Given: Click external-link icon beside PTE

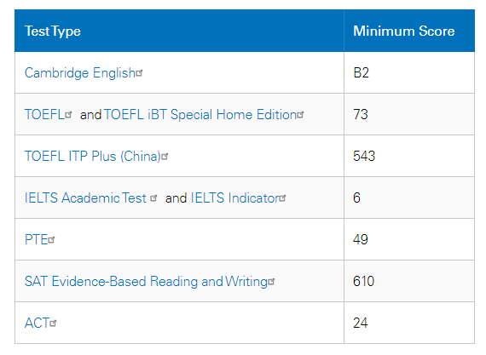Looking at the screenshot, I should [x=51, y=240].
